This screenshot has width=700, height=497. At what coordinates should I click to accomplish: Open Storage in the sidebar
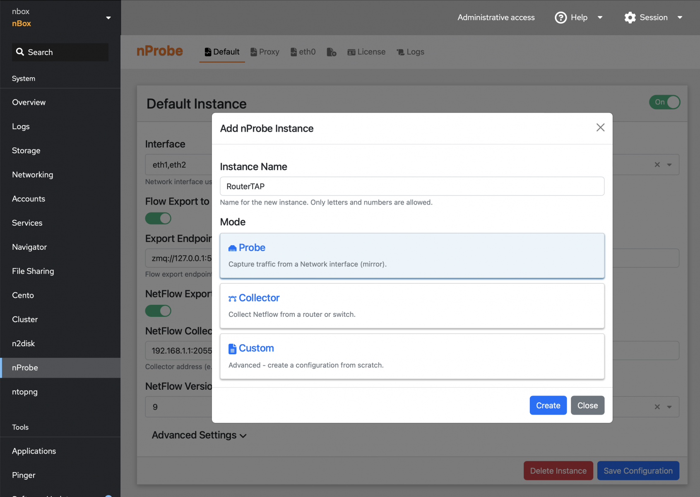(60, 150)
